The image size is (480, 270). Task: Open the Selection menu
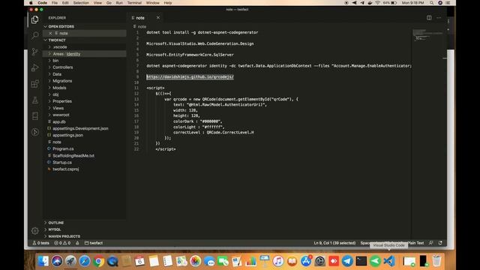click(x=81, y=3)
